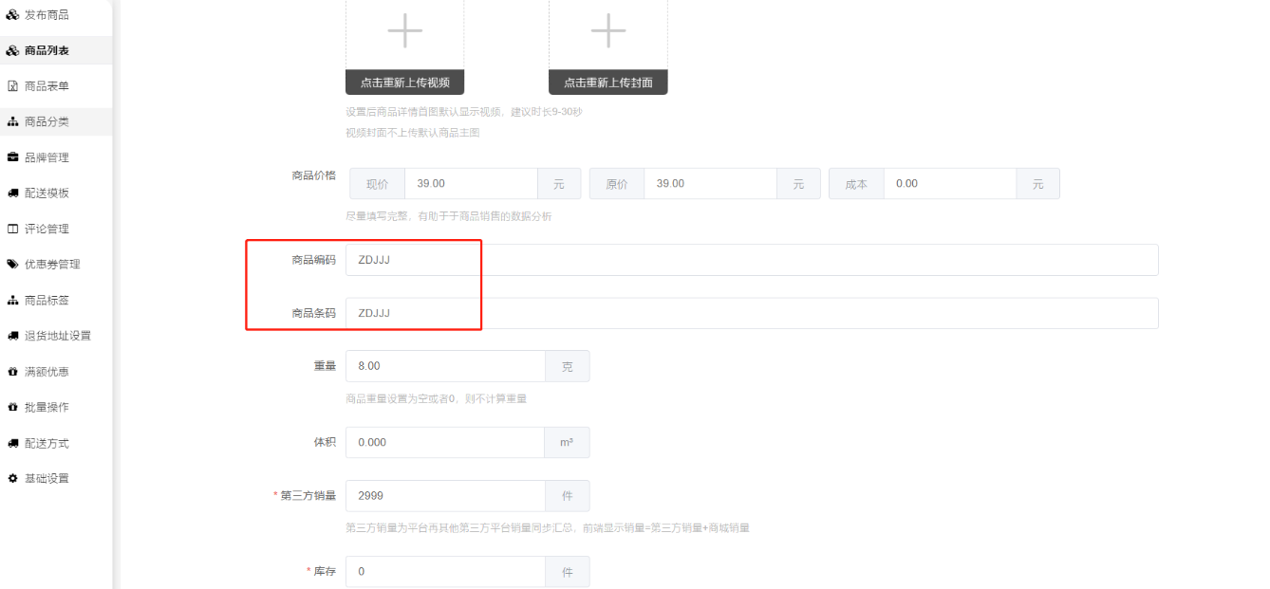Click the 配送模板 truck icon

point(12,193)
